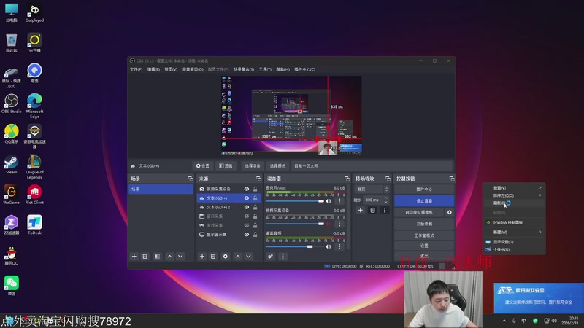
Task: Pop out the 来源 dock using its float icon
Action: [x=259, y=179]
